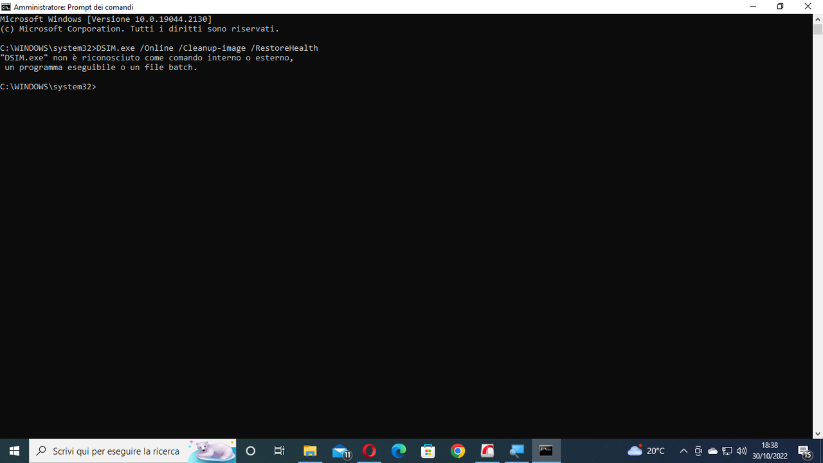Click the 'Amministratore: Prompt dei comandi' window title

(73, 7)
